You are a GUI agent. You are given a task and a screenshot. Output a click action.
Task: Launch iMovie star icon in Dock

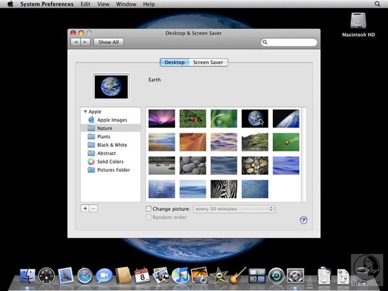point(219,275)
